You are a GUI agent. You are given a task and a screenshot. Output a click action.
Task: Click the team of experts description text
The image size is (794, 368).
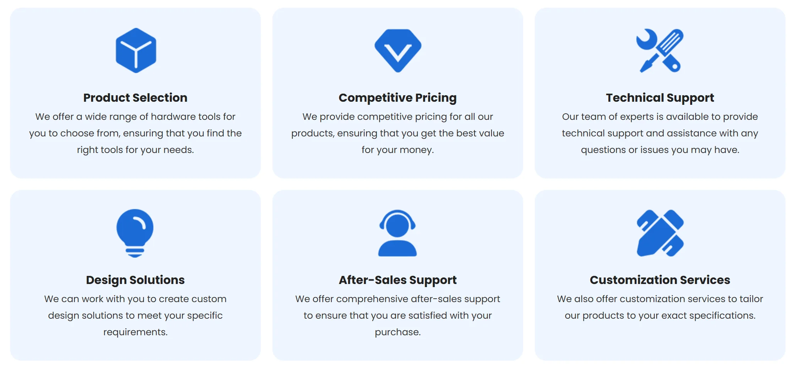pyautogui.click(x=660, y=133)
